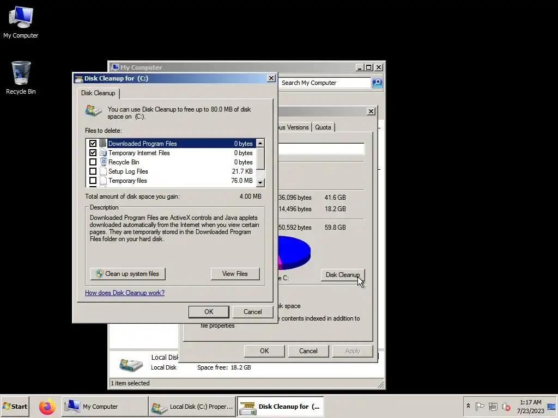Uncheck Downloaded Program Files checkbox
558x418 pixels.
[93, 143]
